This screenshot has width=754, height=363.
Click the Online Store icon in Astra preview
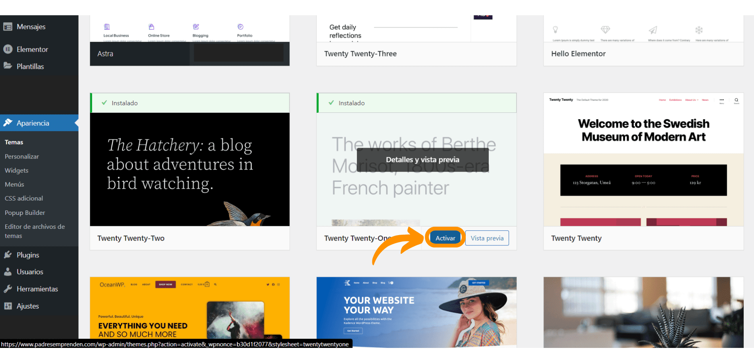click(x=151, y=27)
